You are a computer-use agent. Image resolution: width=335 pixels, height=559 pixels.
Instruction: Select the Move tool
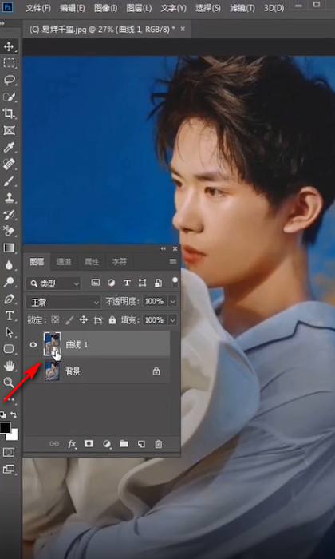pos(9,46)
